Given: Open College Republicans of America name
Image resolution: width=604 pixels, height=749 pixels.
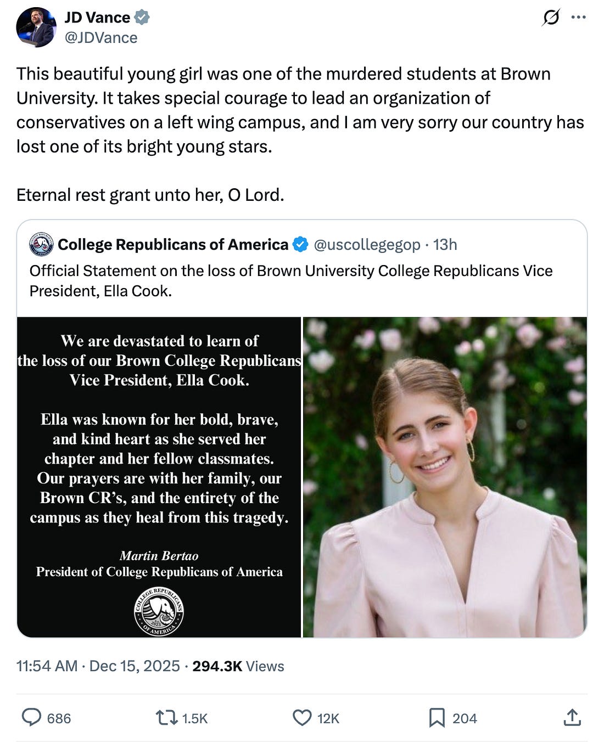Looking at the screenshot, I should click(173, 245).
